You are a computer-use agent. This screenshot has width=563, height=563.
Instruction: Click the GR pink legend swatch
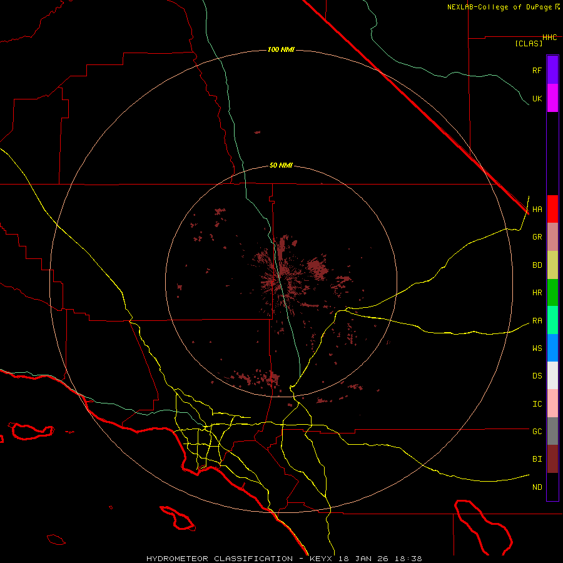click(552, 237)
